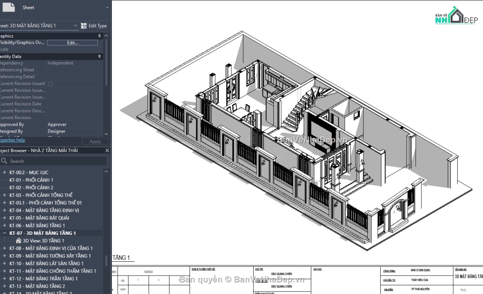Screen dimensions: 483x294
Task: Click the Scale property row
Action: click(x=52, y=50)
